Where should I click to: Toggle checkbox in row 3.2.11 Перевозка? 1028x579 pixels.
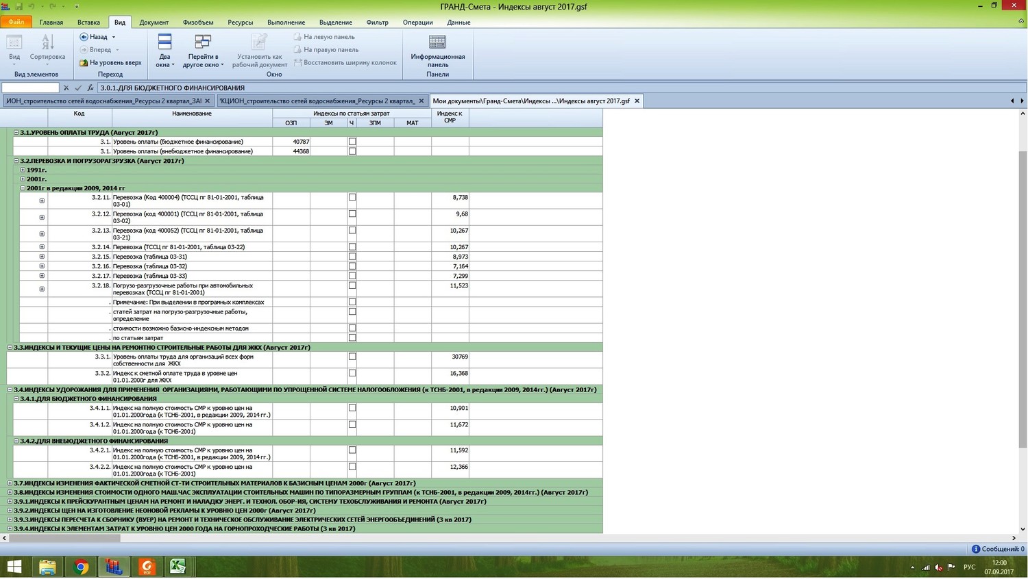point(352,197)
